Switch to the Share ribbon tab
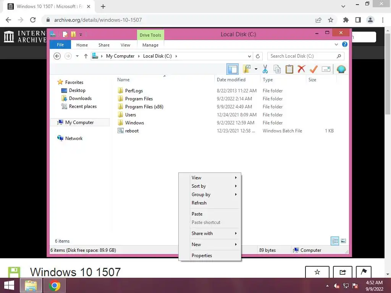 104,45
